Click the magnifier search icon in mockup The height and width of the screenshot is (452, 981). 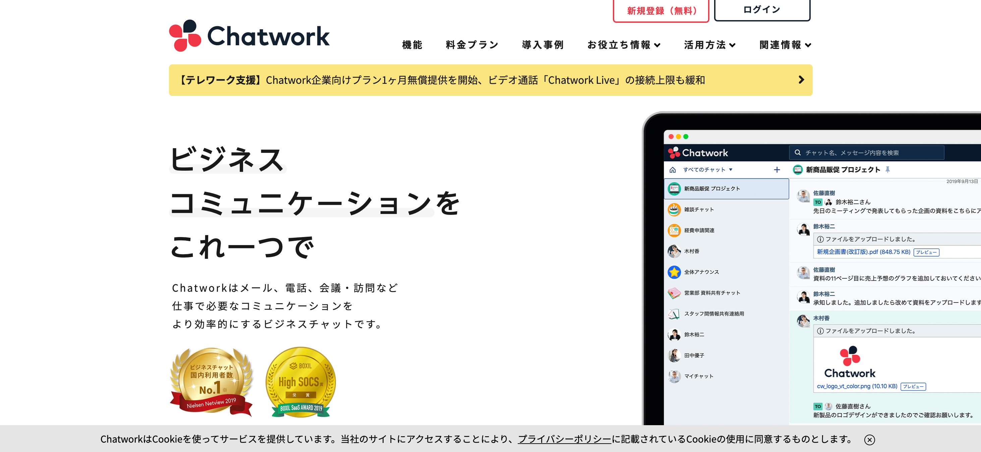[798, 153]
